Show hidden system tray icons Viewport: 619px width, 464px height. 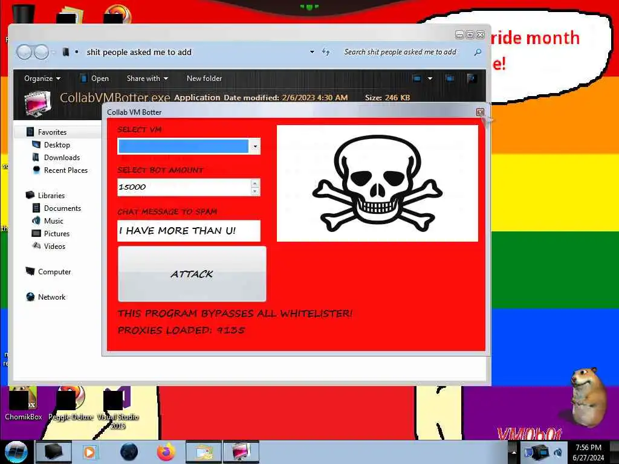514,452
